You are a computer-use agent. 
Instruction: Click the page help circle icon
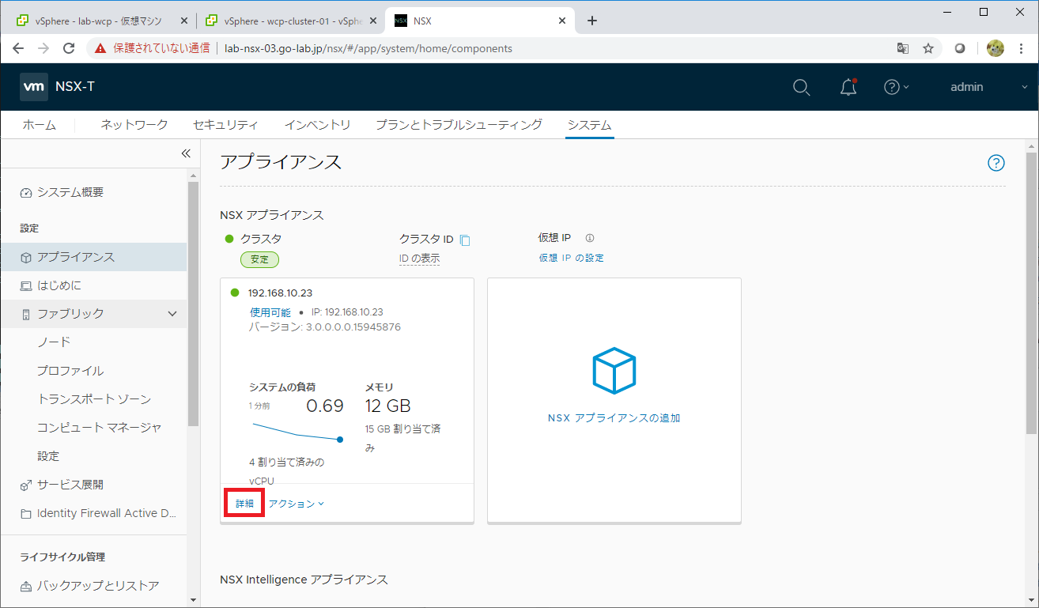[996, 163]
